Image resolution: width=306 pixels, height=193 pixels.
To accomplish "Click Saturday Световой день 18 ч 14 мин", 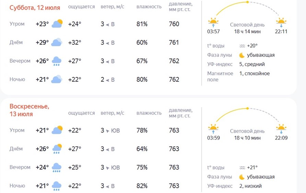I will (x=247, y=28).
